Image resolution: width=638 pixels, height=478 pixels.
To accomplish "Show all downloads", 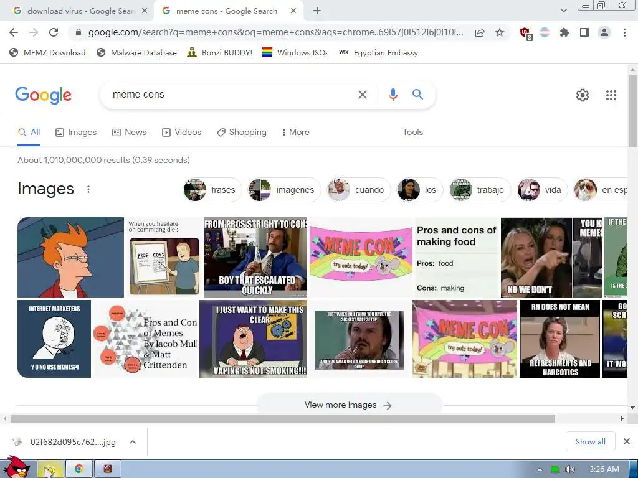I will (590, 442).
